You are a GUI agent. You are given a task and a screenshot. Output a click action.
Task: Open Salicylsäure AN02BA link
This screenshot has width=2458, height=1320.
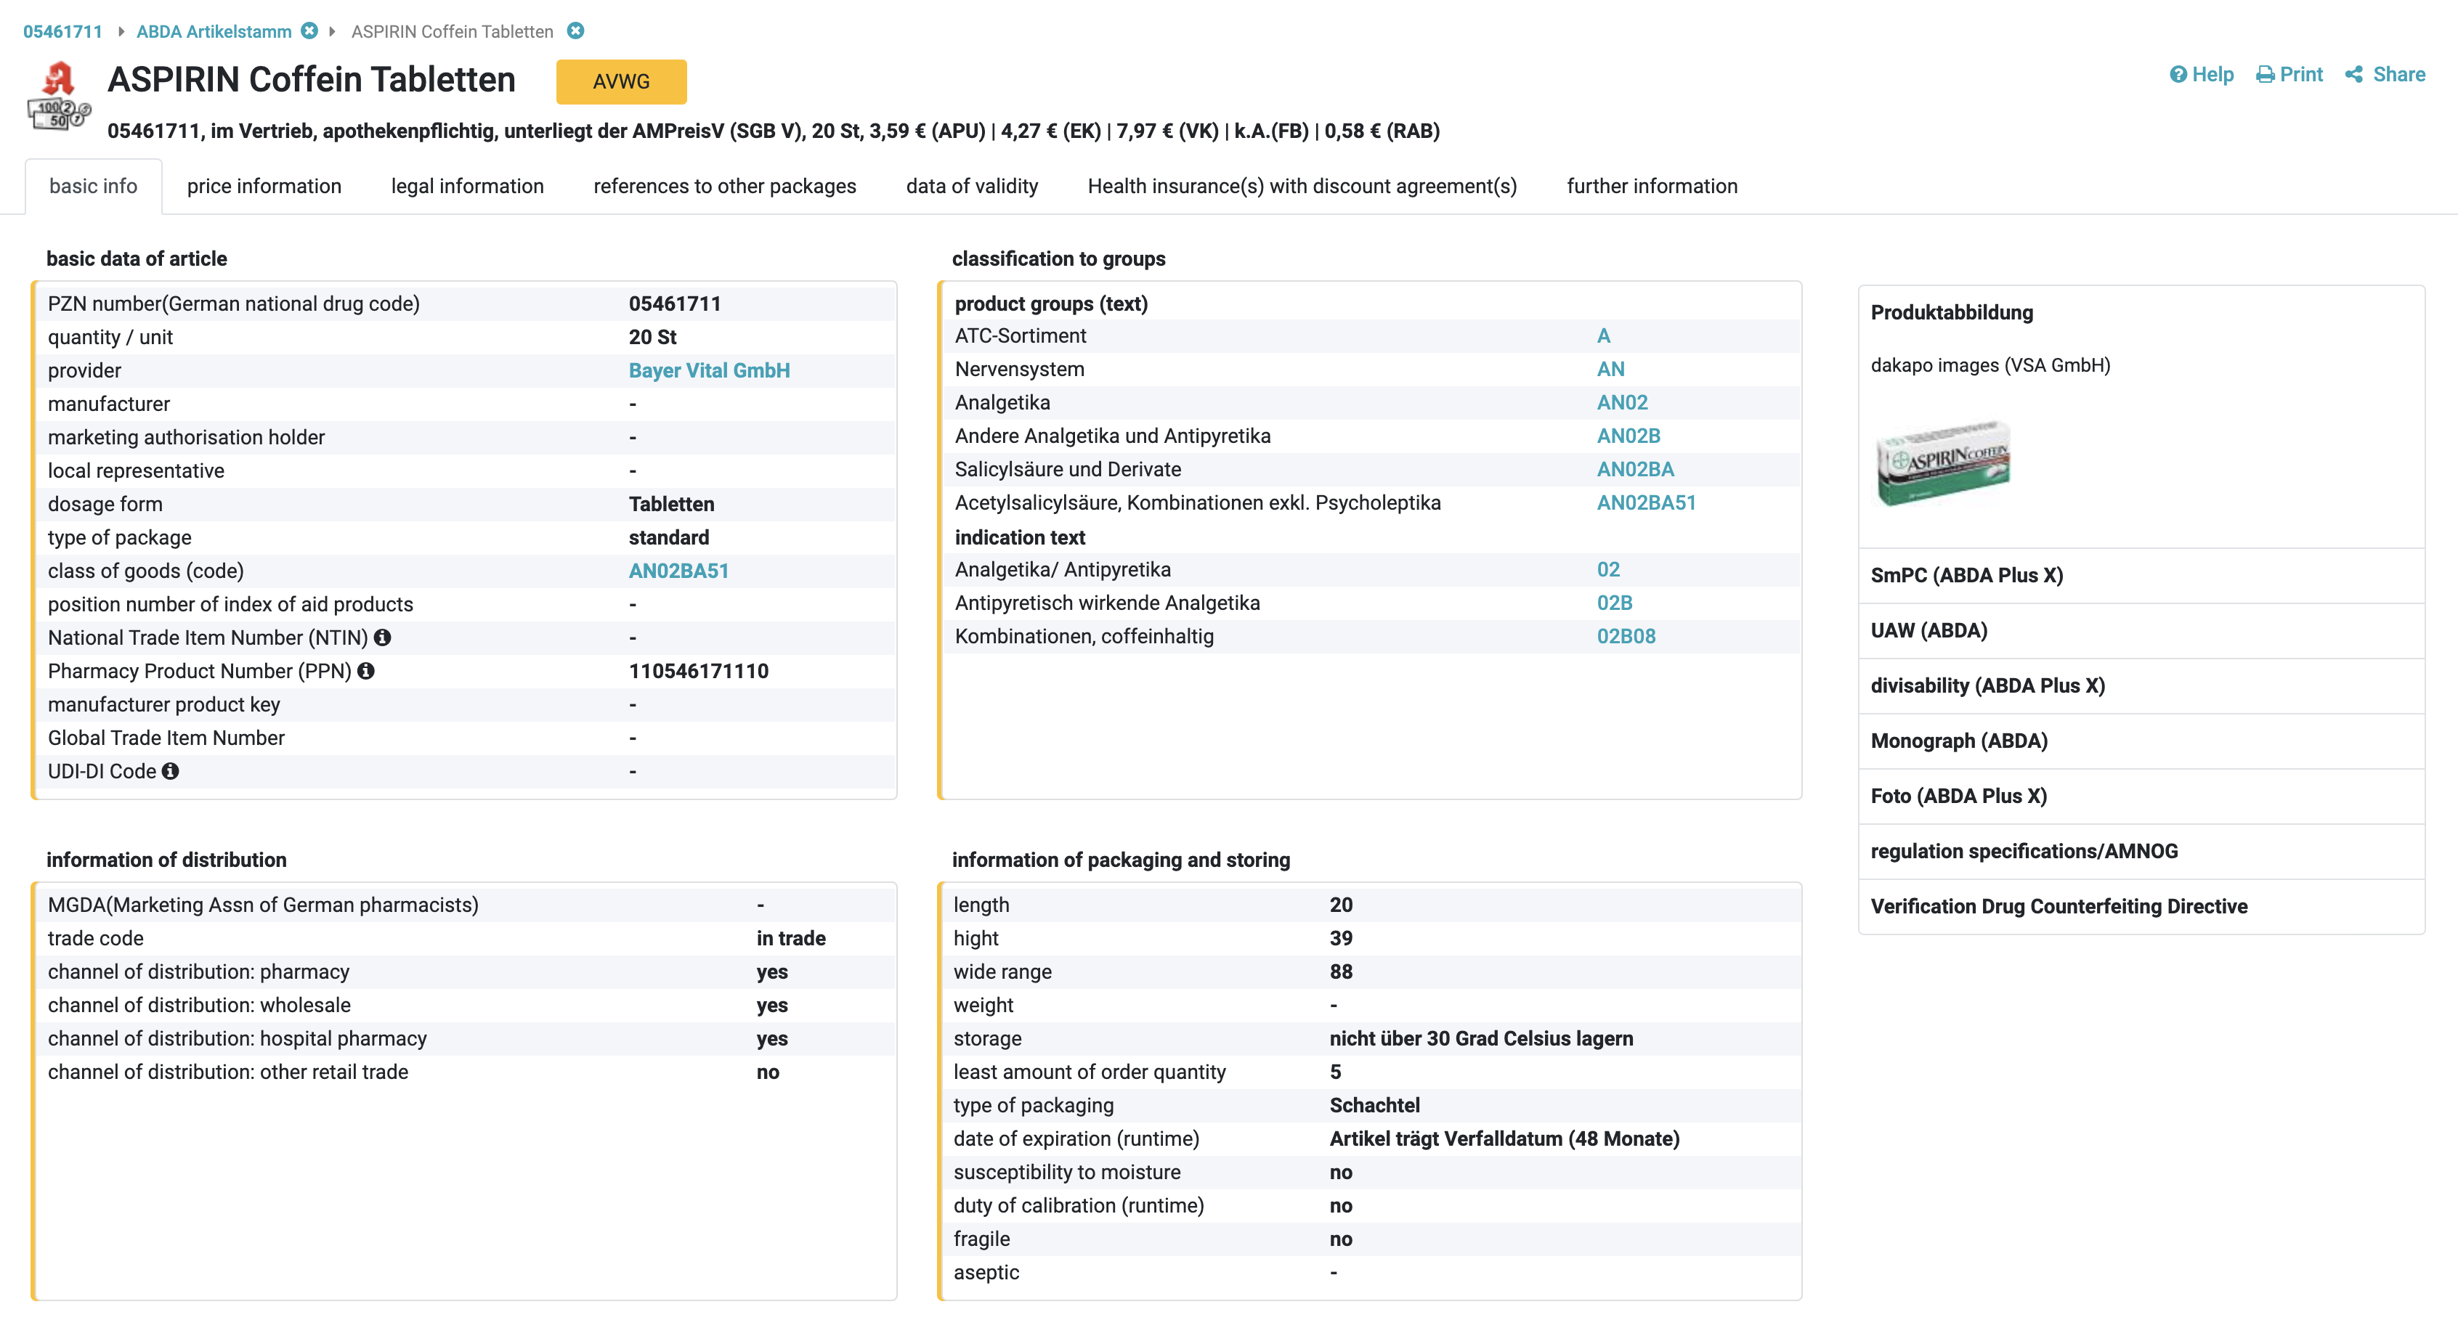coord(1636,469)
